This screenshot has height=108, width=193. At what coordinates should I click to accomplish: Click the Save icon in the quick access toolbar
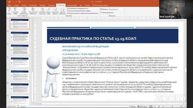point(9,2)
